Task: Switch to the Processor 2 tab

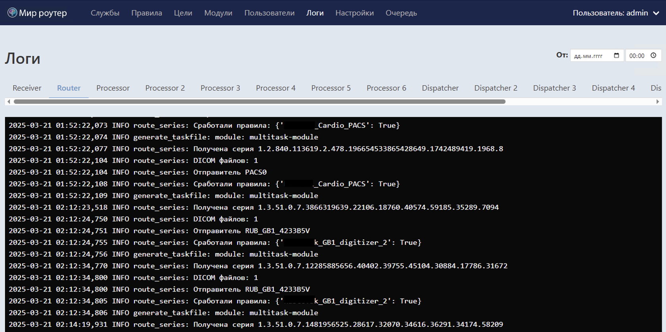Action: point(165,88)
